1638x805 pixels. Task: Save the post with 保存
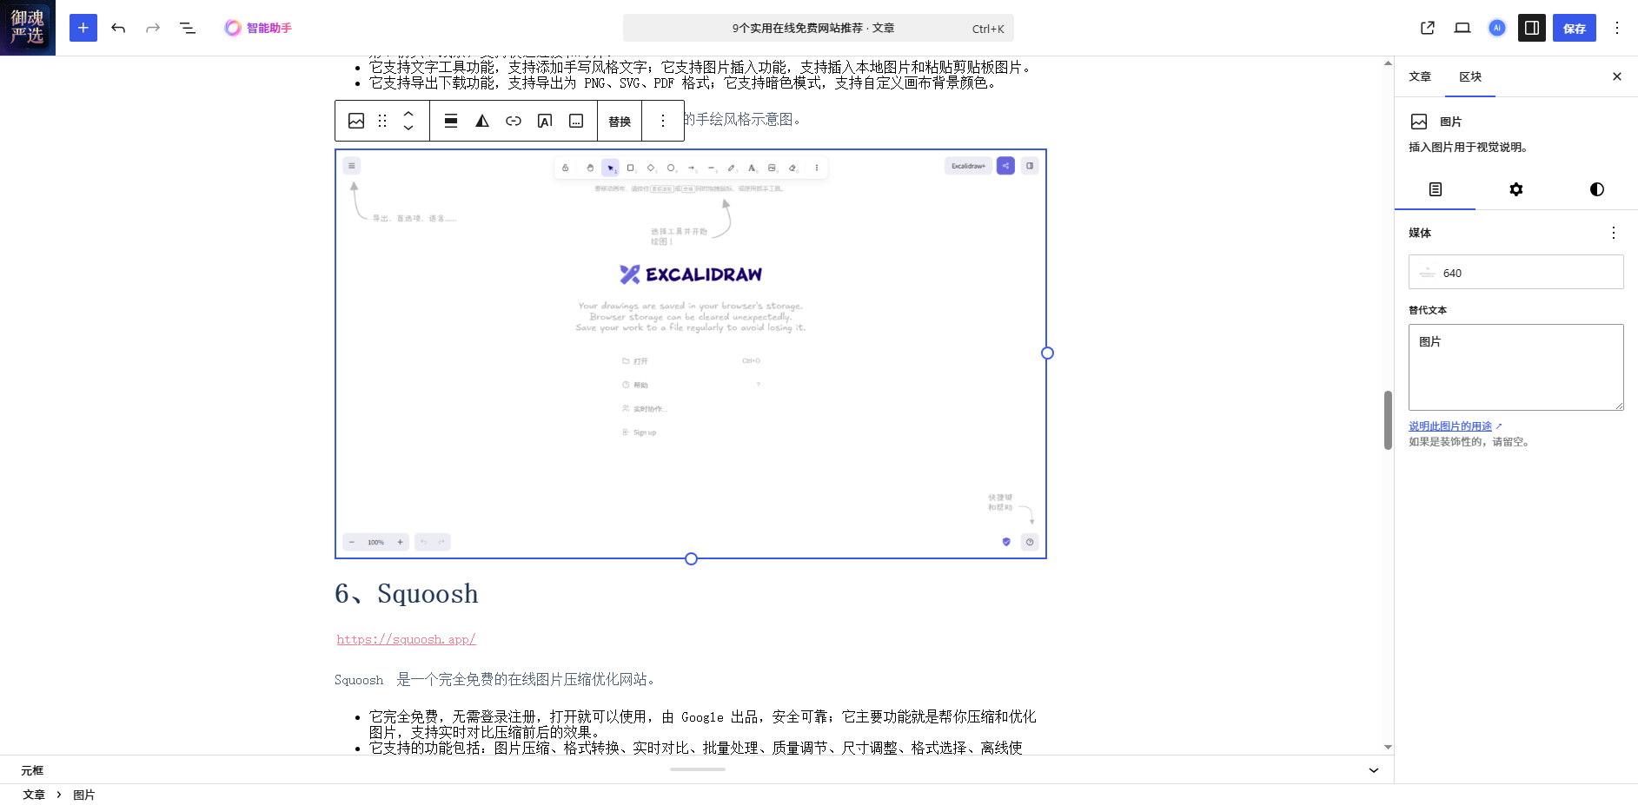tap(1575, 28)
